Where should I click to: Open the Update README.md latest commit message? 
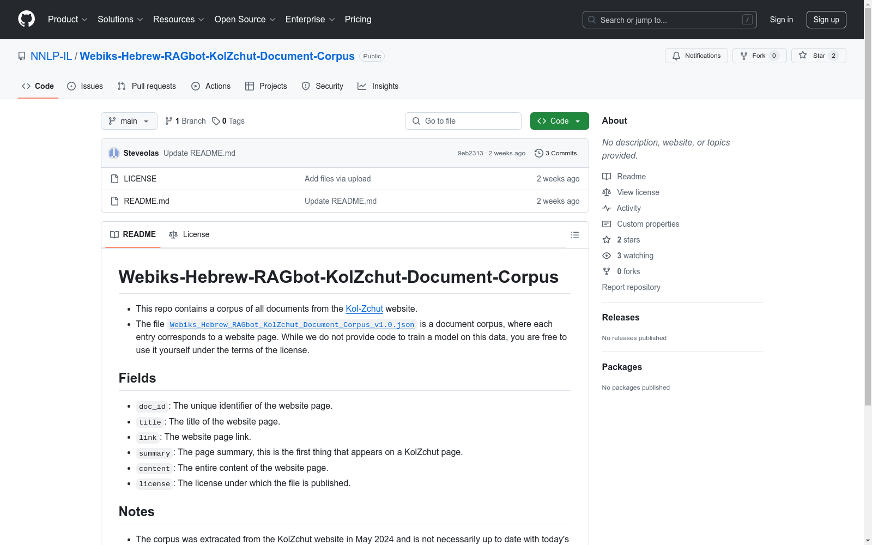point(199,153)
